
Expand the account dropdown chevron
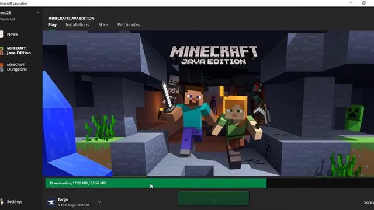click(x=38, y=12)
